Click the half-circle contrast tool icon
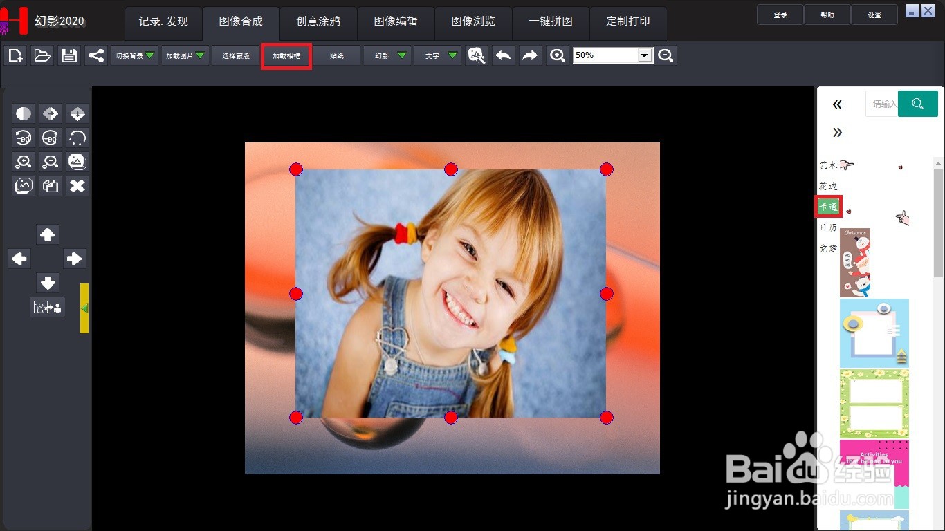This screenshot has height=531, width=945. (x=24, y=113)
